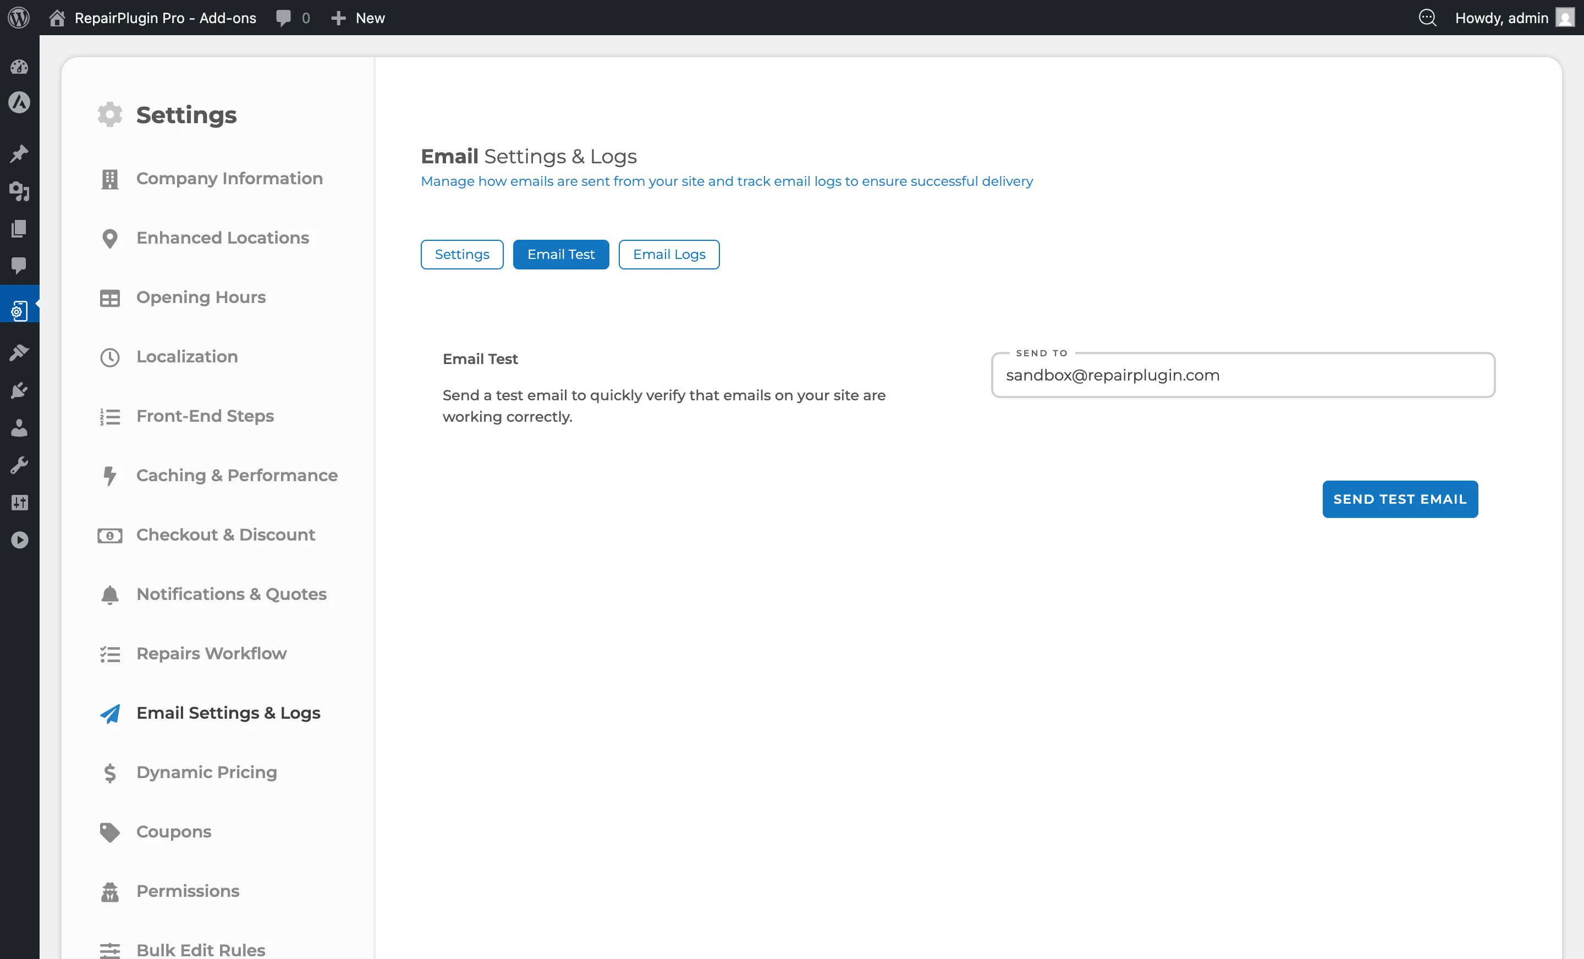Collapse the admin menu via bottom sidebar icon
This screenshot has height=959, width=1584.
19,539
